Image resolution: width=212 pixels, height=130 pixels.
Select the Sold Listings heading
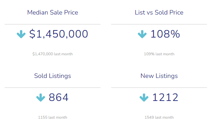tap(53, 76)
